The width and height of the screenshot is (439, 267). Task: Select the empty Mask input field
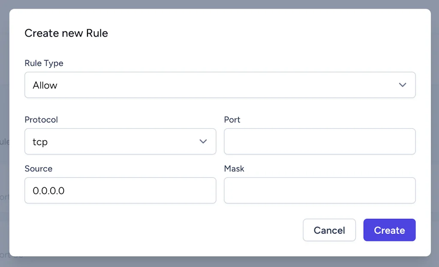(x=319, y=190)
